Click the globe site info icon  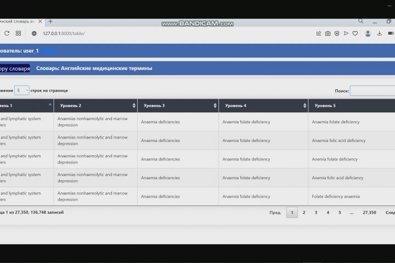click(x=34, y=33)
